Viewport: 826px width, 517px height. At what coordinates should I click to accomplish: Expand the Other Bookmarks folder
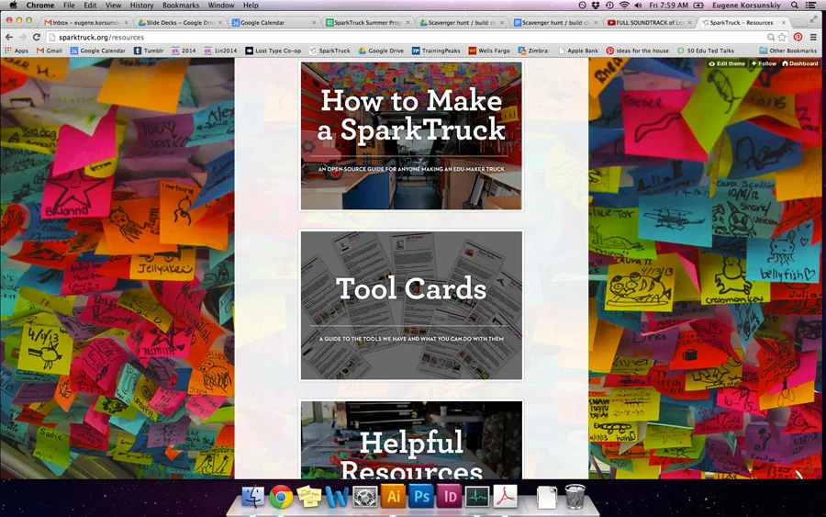(x=788, y=51)
